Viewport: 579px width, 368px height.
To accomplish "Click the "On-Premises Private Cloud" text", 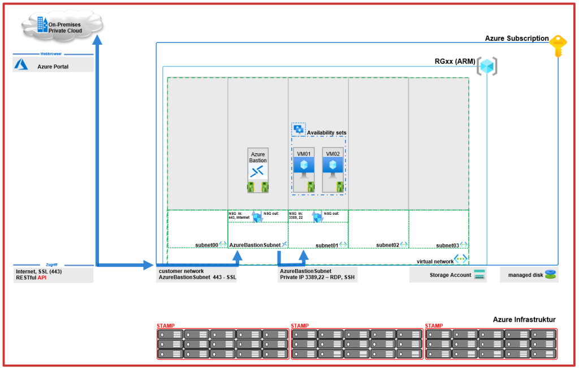I will 65,28.
